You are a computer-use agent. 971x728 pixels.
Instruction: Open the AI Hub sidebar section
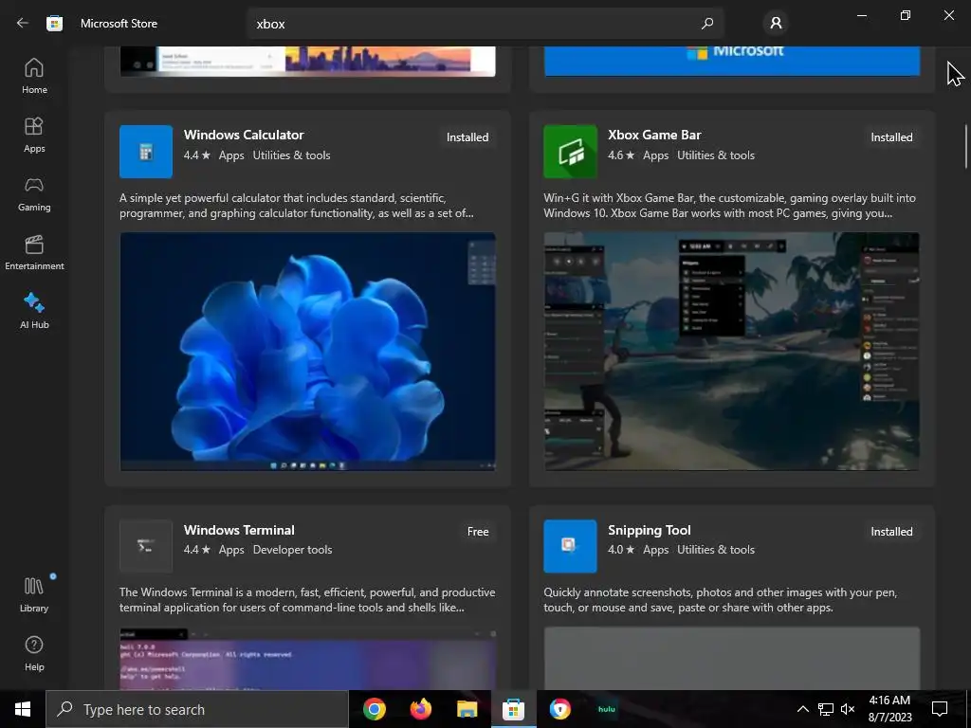tap(34, 311)
